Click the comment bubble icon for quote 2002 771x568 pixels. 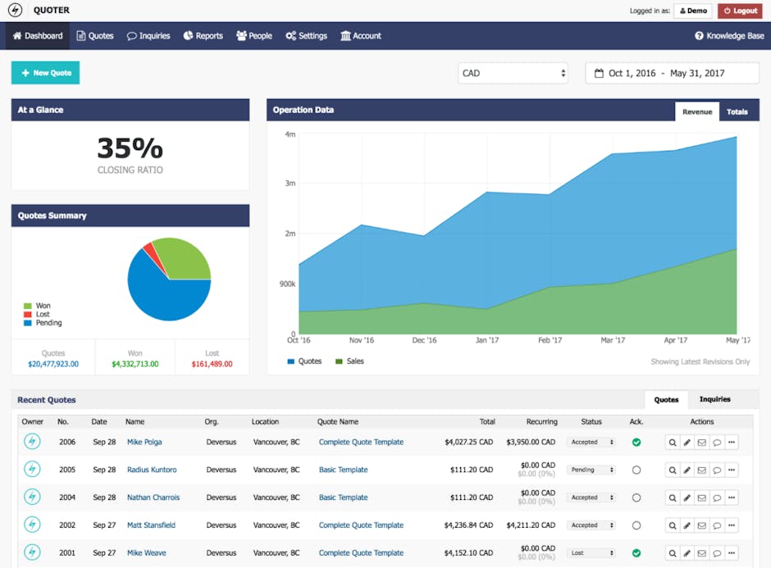click(717, 525)
